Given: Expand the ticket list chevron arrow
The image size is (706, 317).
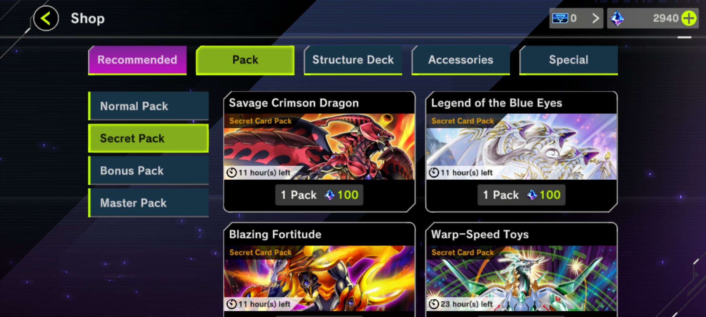Looking at the screenshot, I should pos(595,18).
